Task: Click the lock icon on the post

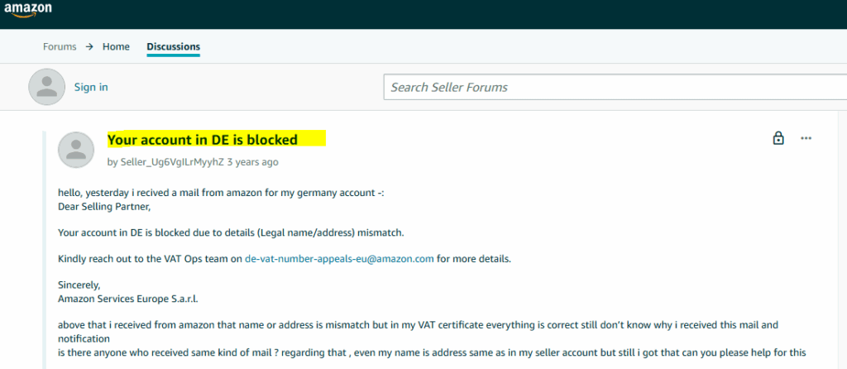Action: pyautogui.click(x=778, y=138)
